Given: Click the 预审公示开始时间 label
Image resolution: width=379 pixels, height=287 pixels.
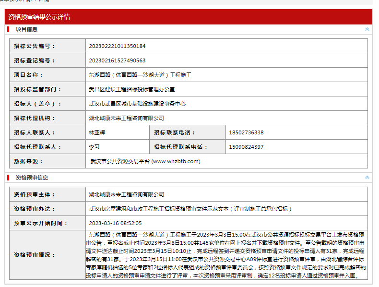Looking at the screenshot, I should tap(41, 223).
